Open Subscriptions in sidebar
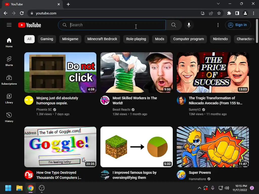259x194 pixels. point(9,80)
